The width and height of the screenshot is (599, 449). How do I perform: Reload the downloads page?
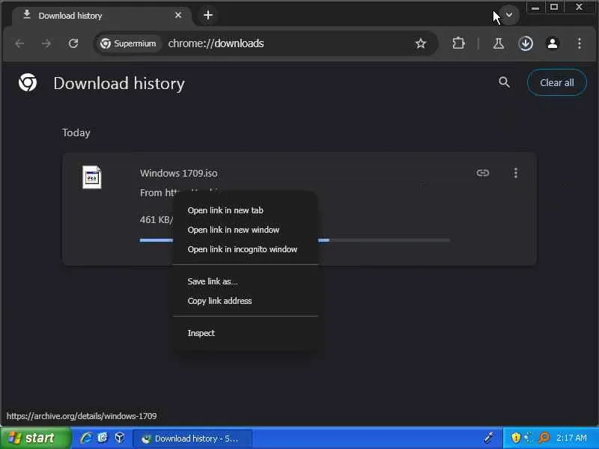73,43
